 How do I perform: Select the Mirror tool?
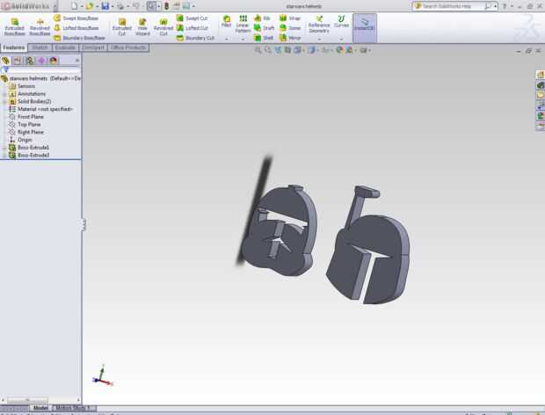pyautogui.click(x=290, y=38)
